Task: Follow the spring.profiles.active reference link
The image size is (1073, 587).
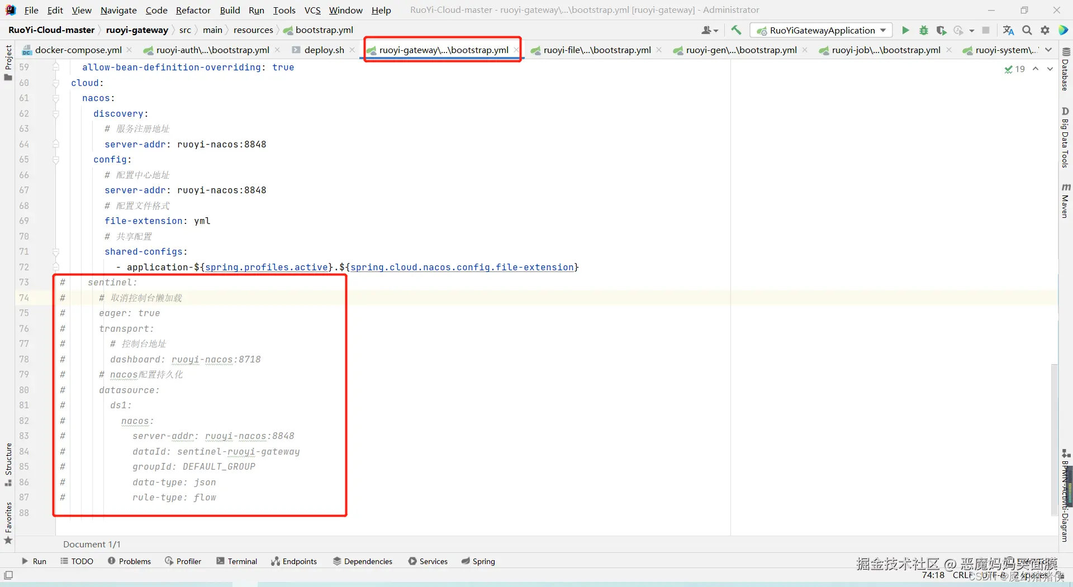Action: coord(267,267)
